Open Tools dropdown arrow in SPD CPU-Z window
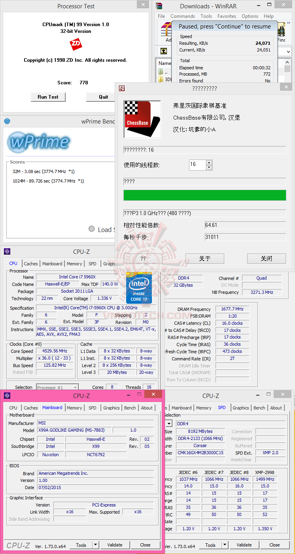The height and width of the screenshot is (554, 295). (x=225, y=545)
